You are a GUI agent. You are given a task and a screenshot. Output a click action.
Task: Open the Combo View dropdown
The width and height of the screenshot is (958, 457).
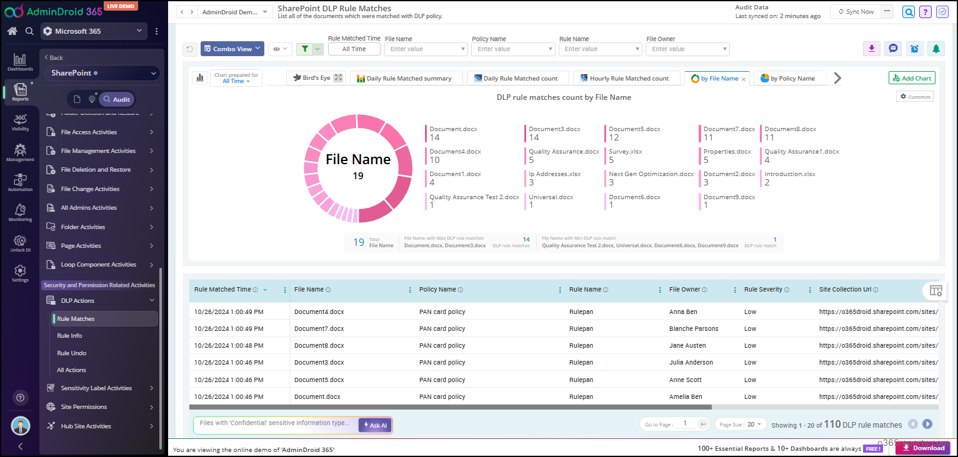pos(232,49)
